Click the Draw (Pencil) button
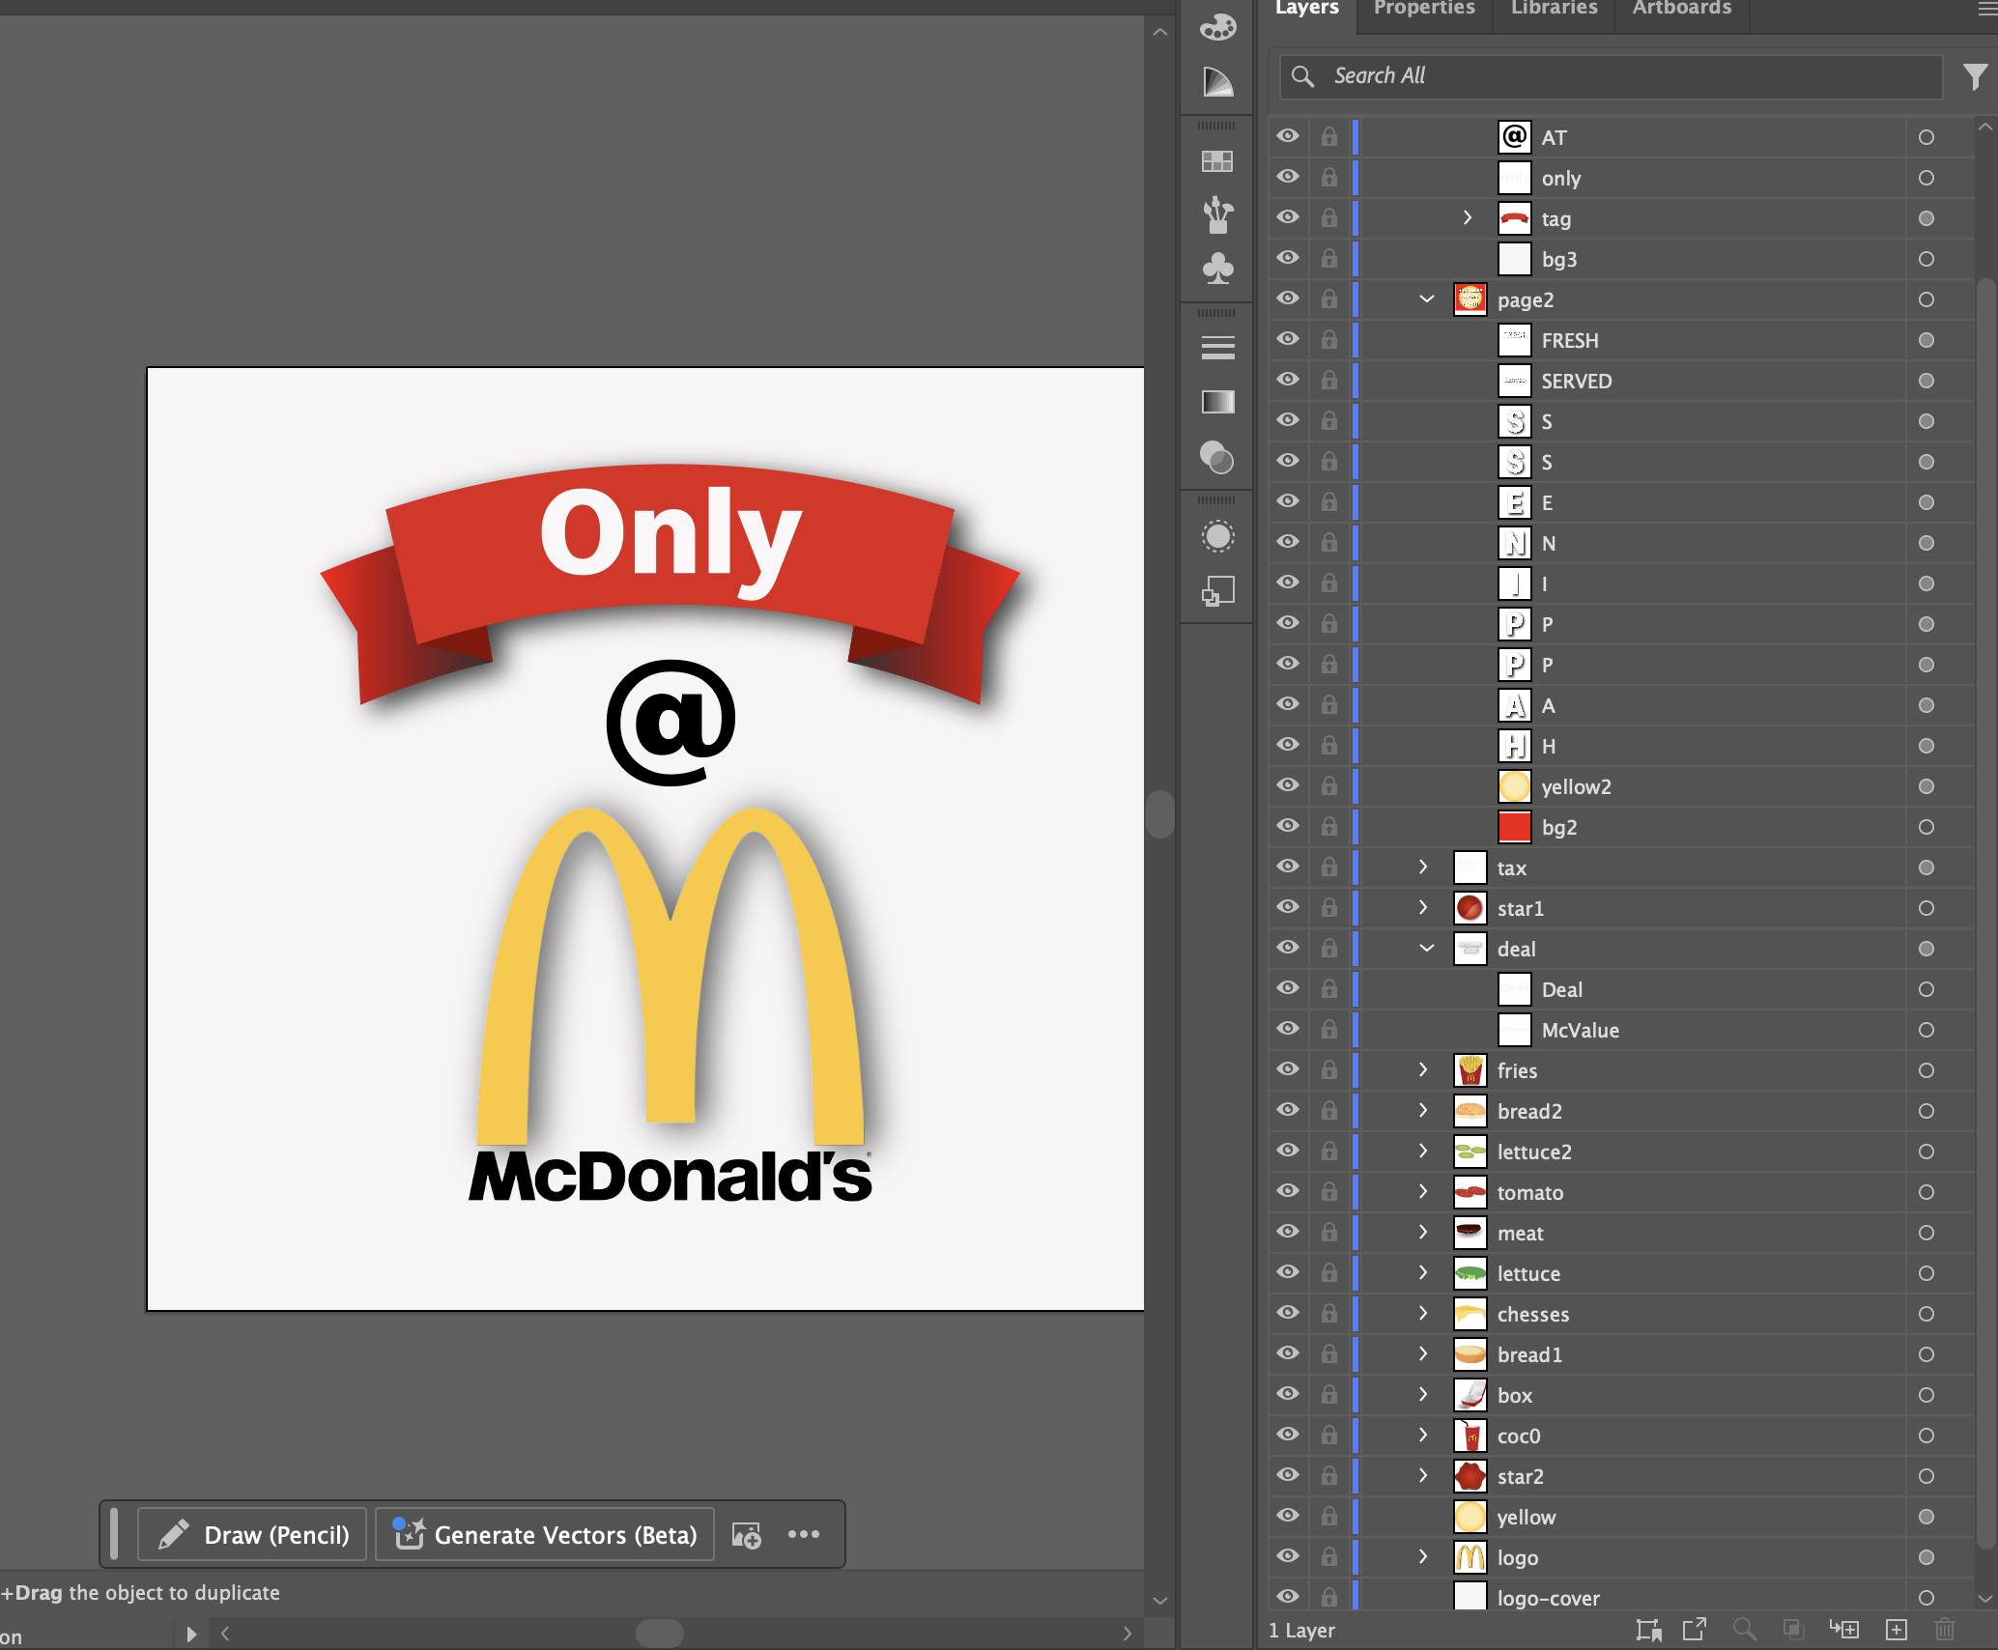 tap(253, 1535)
